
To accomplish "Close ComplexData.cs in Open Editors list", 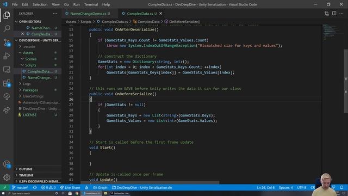I will pyautogui.click(x=22, y=34).
